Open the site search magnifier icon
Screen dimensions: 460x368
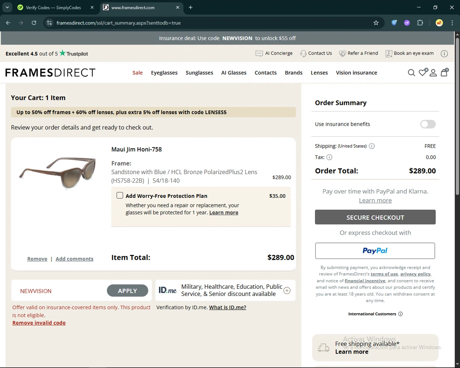coord(411,73)
